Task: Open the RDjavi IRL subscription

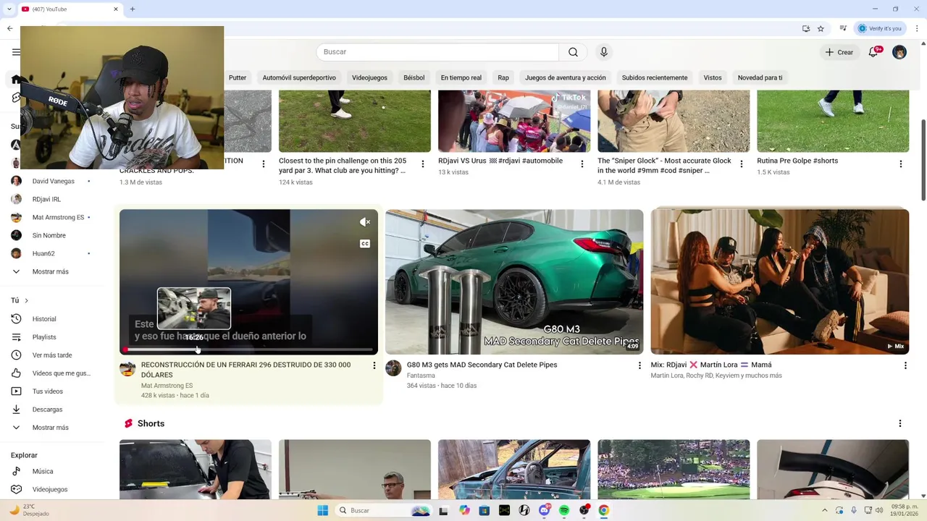Action: (x=46, y=199)
